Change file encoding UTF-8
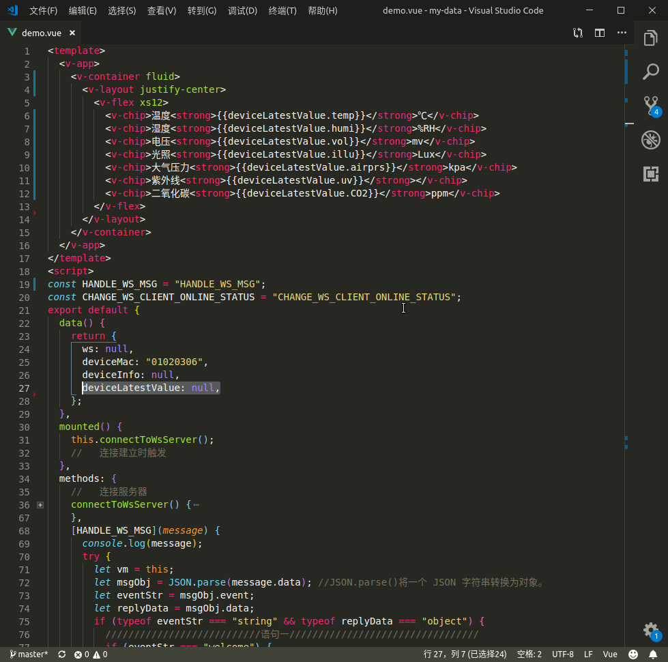Viewport: 668px width, 662px height. pos(563,654)
